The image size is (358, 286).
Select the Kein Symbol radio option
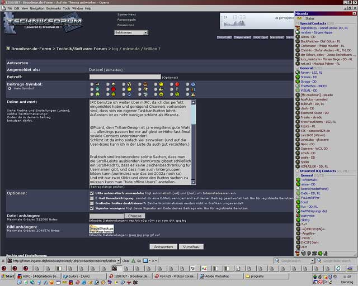[x=10, y=88]
